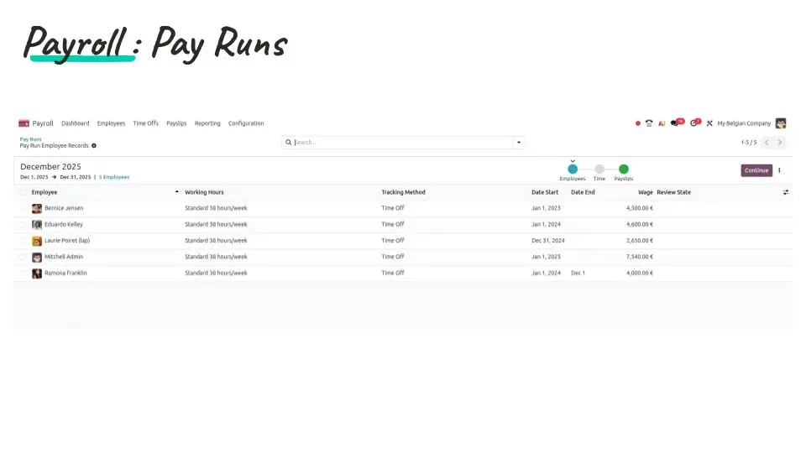Check the box for Bernice Jensen
806x453 pixels.
point(23,208)
